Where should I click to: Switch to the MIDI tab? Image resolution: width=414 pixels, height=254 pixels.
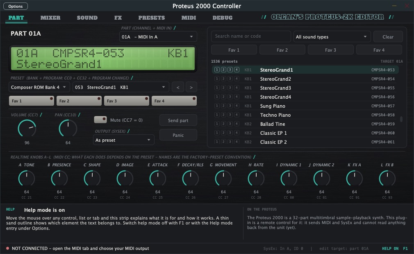click(189, 18)
